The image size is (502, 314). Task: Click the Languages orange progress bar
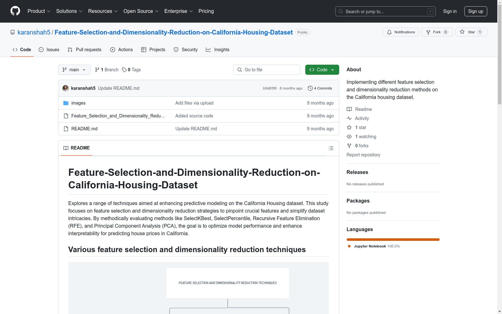pos(393,240)
